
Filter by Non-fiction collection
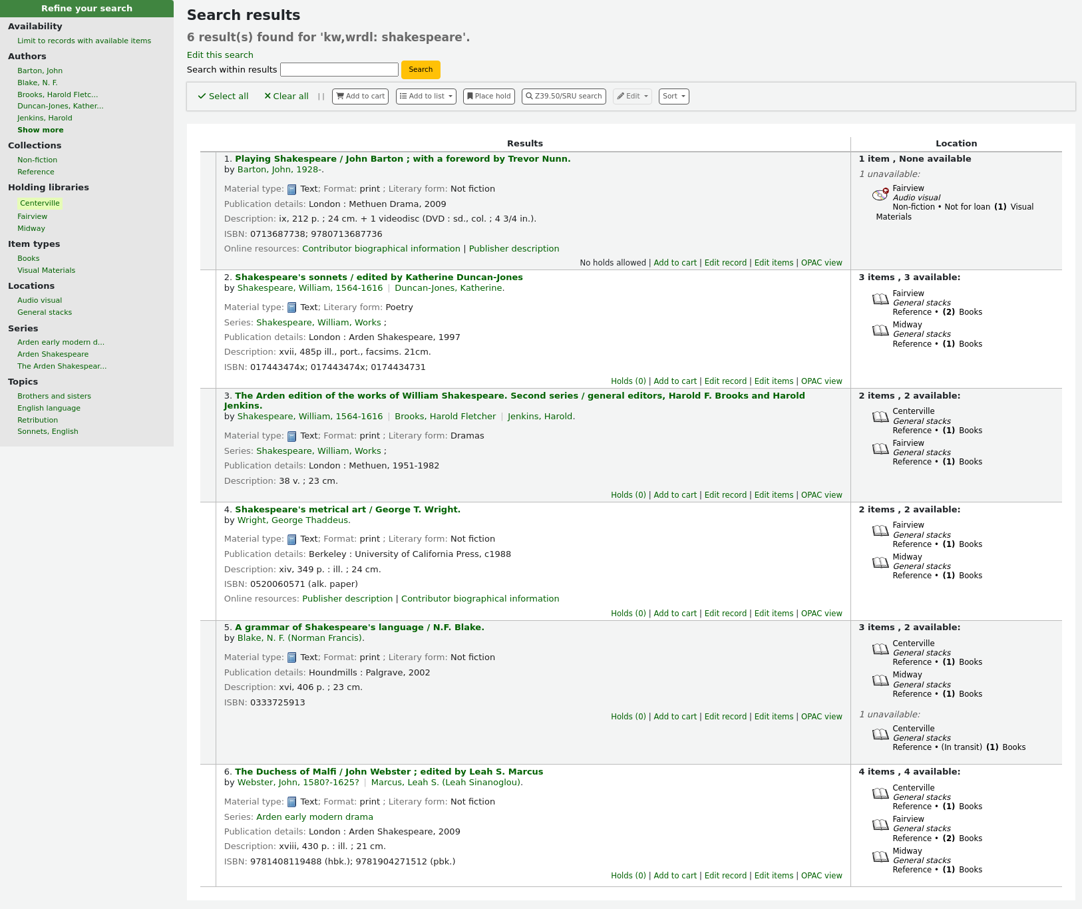pyautogui.click(x=37, y=160)
